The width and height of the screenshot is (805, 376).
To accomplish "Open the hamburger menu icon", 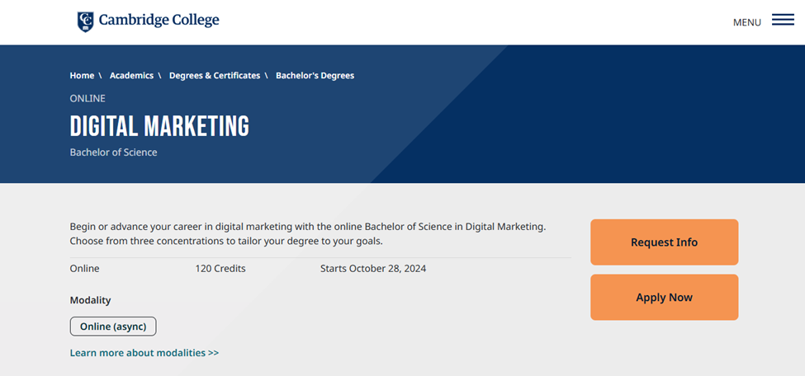I will (x=783, y=21).
